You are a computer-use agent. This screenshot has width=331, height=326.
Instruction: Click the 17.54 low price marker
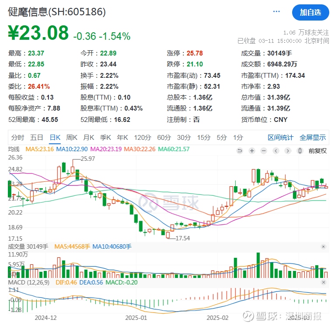183,238
